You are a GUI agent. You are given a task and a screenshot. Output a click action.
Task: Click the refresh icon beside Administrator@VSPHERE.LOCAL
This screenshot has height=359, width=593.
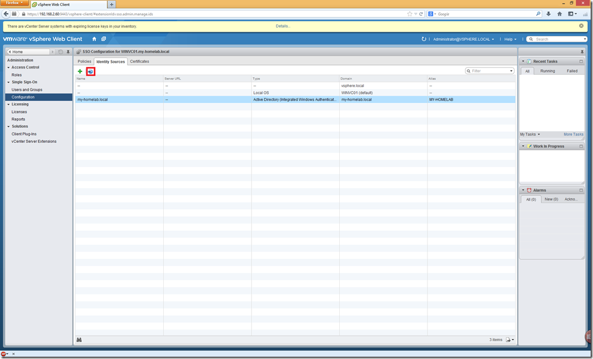click(424, 39)
